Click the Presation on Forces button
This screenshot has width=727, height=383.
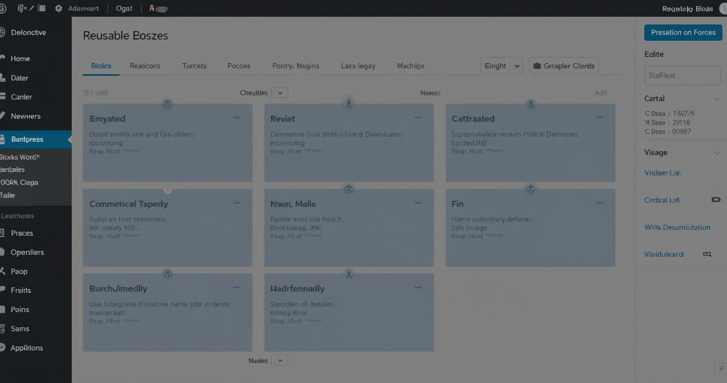click(x=683, y=32)
